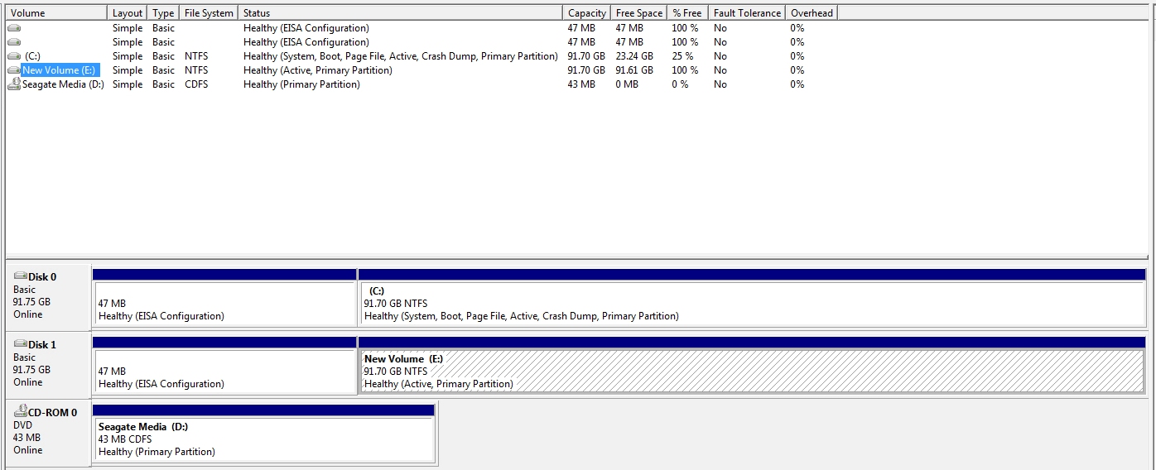The height and width of the screenshot is (470, 1156).
Task: Select the Seagate Media (D:) block on CD-ROM 0
Action: pyautogui.click(x=263, y=434)
